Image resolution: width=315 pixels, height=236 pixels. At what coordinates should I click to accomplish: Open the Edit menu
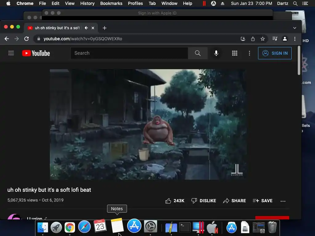pos(55,3)
